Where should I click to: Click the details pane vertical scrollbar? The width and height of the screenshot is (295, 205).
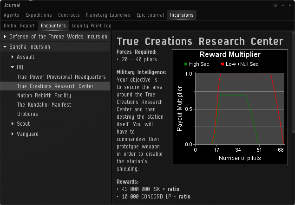tap(293, 82)
